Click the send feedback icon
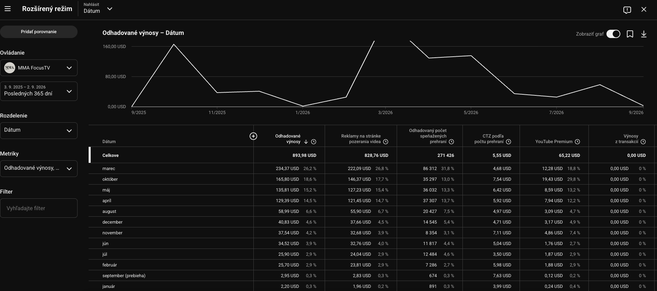 click(627, 10)
